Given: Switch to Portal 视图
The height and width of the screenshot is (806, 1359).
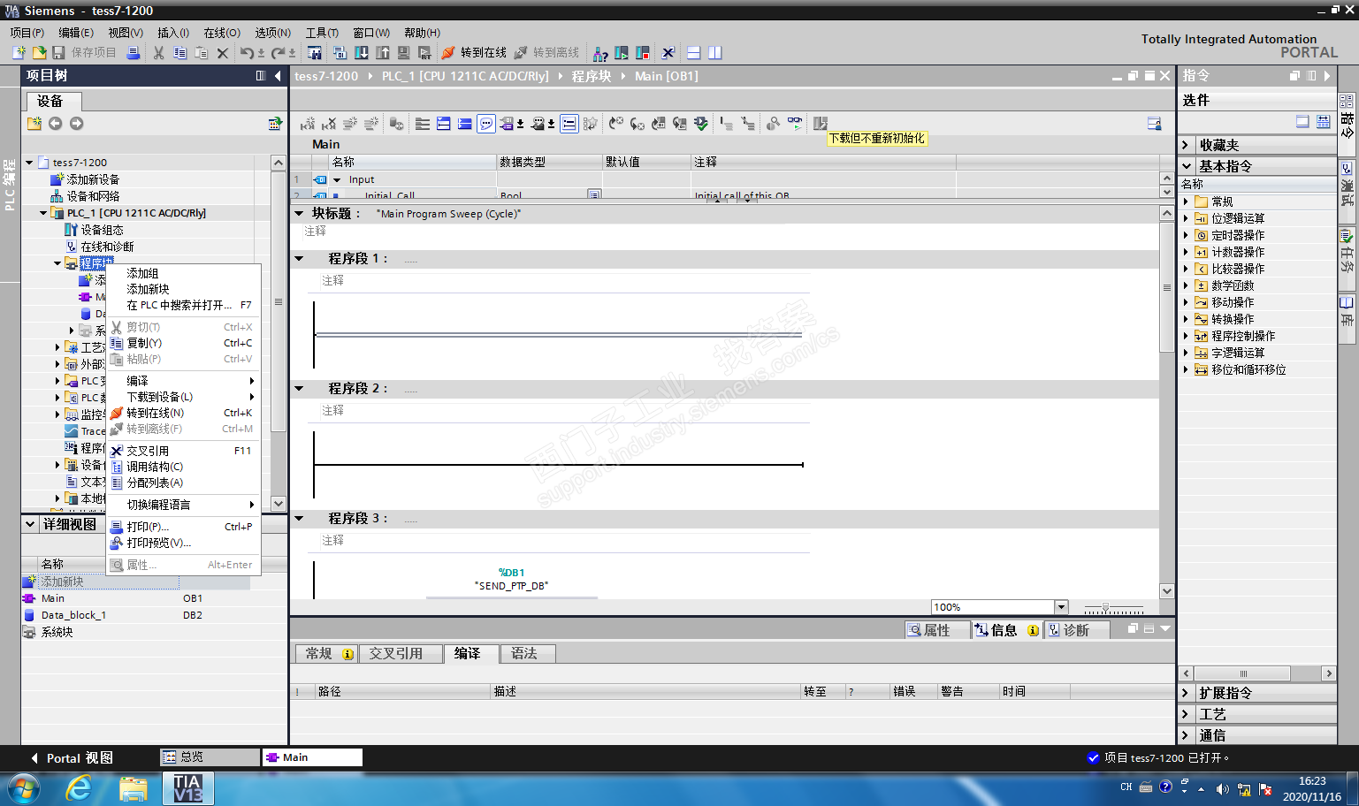Looking at the screenshot, I should 71,758.
